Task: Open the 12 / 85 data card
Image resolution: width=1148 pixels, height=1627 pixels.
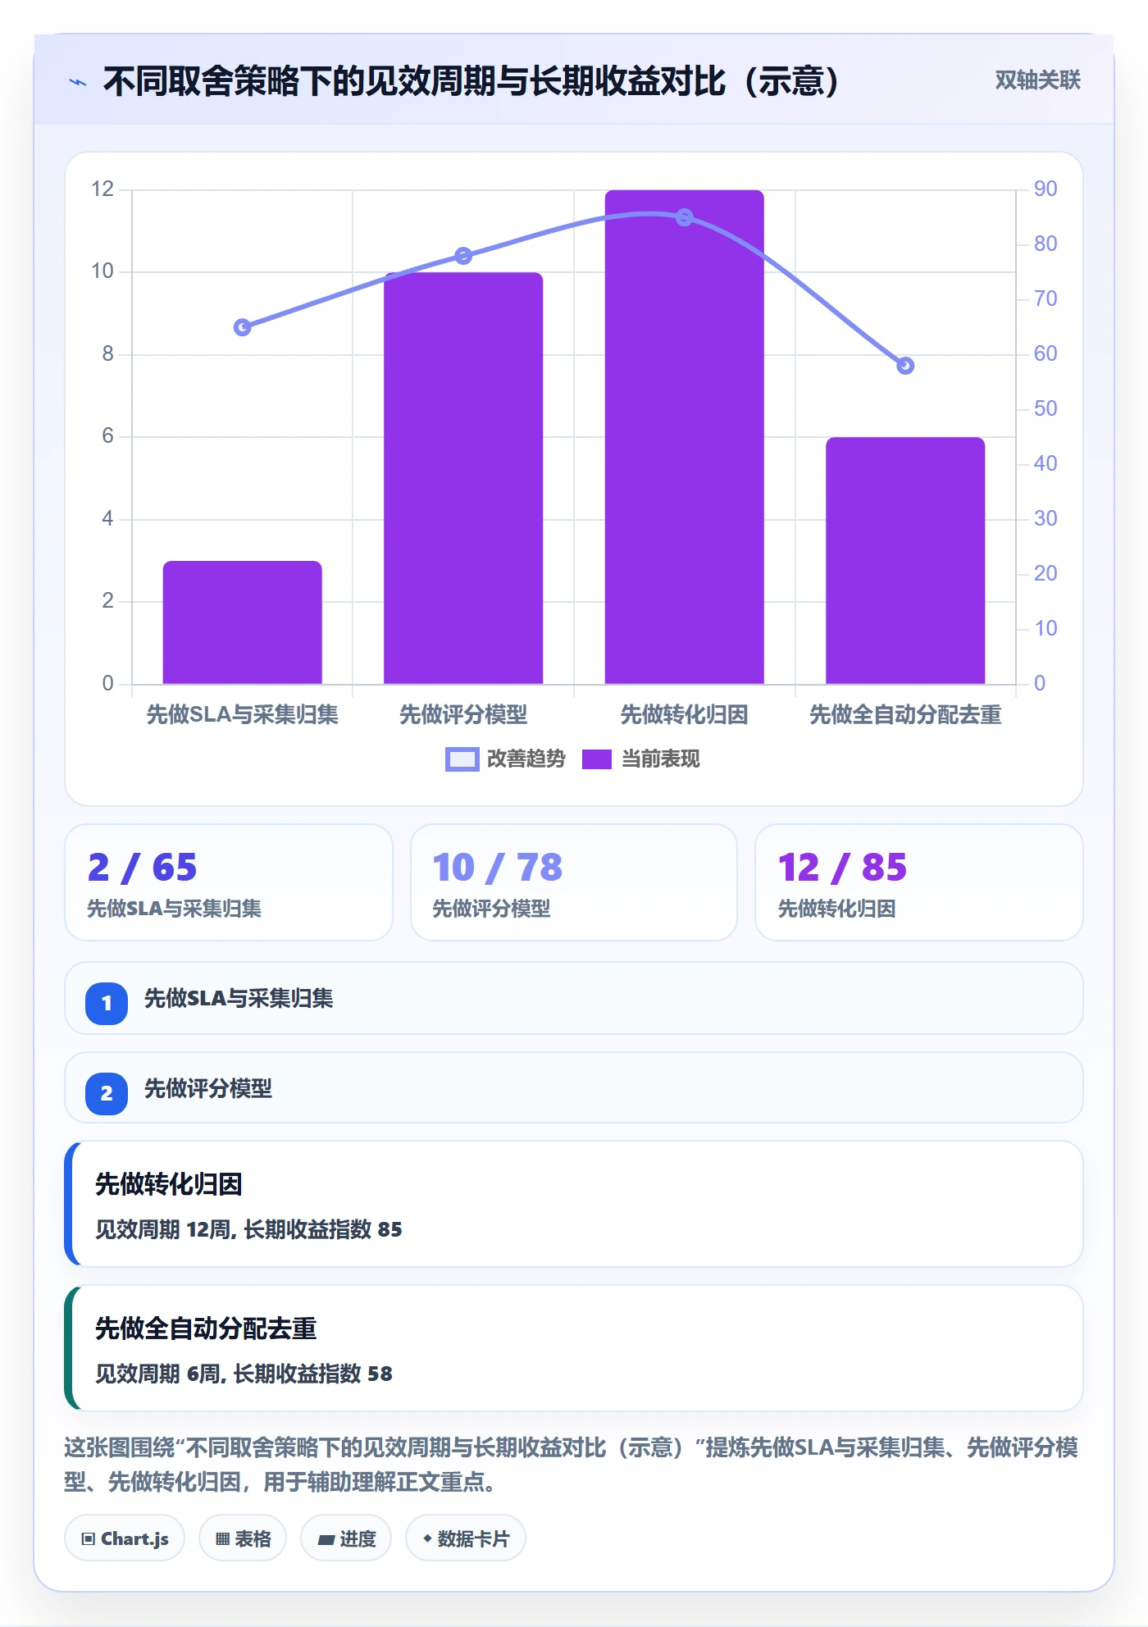Action: pos(919,882)
